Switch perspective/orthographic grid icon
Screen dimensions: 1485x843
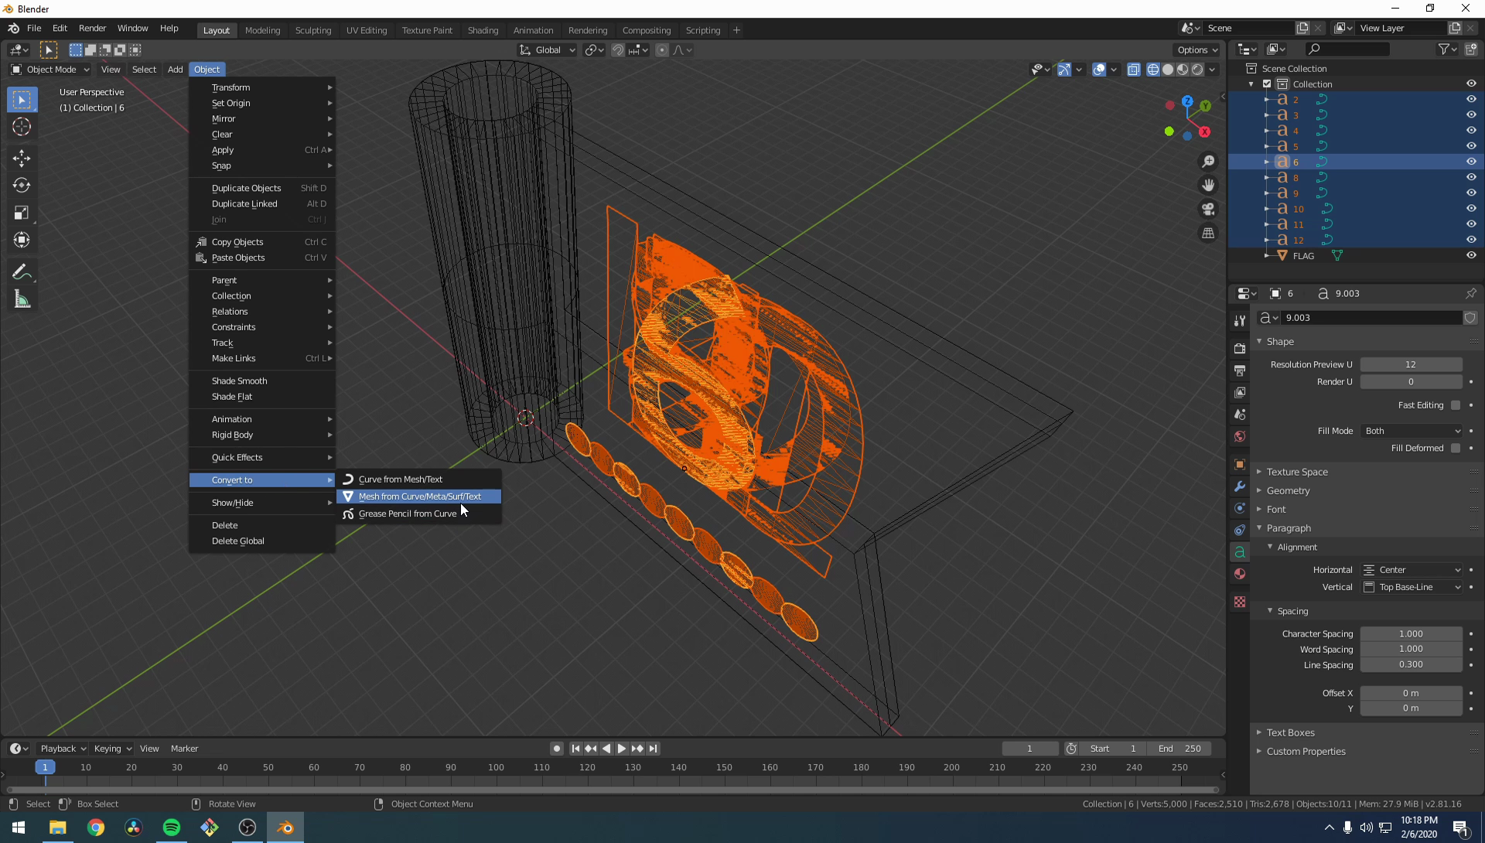tap(1208, 234)
